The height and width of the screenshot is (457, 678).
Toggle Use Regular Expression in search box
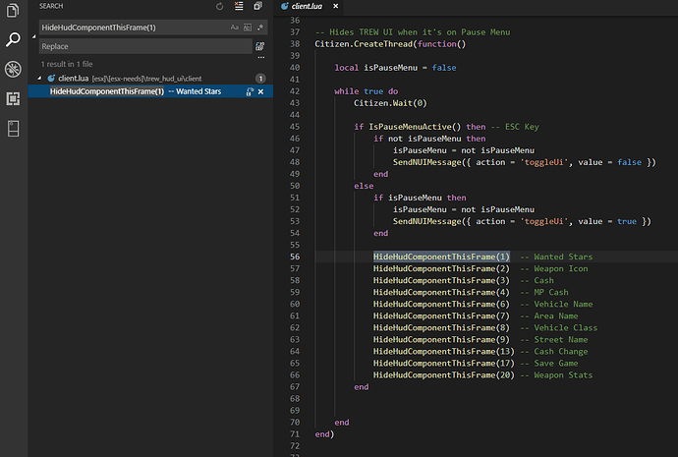(259, 28)
